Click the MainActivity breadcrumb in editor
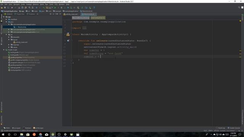 pyautogui.click(x=80, y=18)
